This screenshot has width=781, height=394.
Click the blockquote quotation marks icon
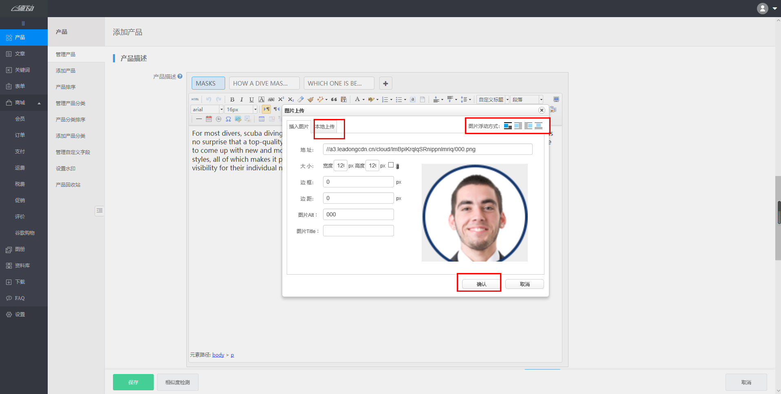[334, 99]
